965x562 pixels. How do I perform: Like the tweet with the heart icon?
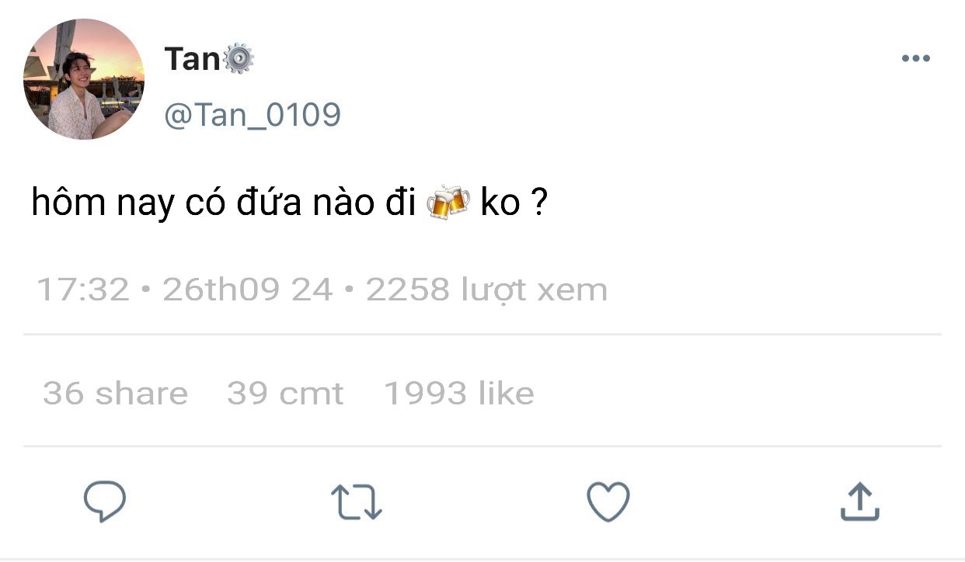point(608,501)
